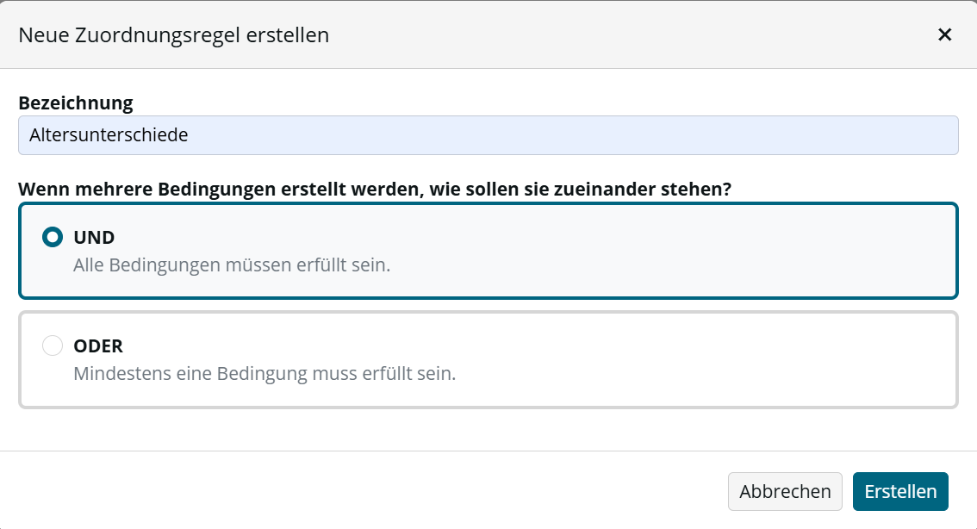Click the dialog title Neue Zuordnungsregel erstellen
This screenshot has width=977, height=529.
[x=174, y=34]
